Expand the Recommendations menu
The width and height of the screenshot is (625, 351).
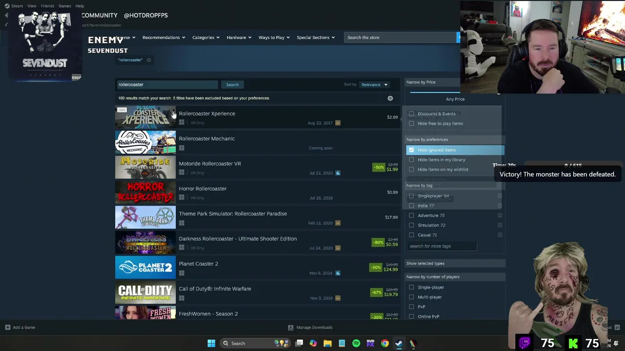(x=164, y=38)
